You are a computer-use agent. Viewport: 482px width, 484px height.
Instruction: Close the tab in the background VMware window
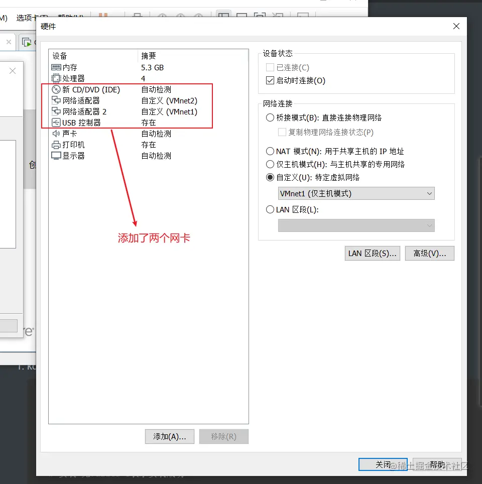point(9,42)
